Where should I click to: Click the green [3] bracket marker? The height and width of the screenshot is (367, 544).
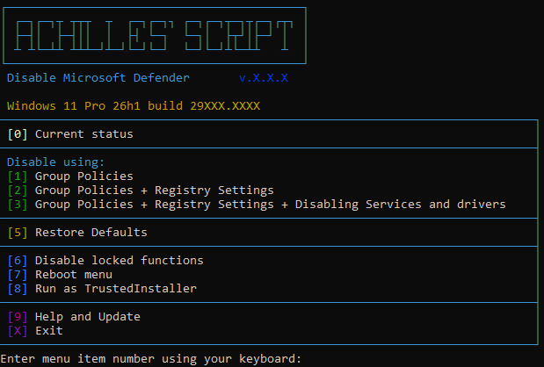click(18, 205)
